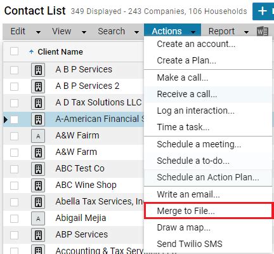Click building icon for ABC Wine Shop

coord(38,185)
